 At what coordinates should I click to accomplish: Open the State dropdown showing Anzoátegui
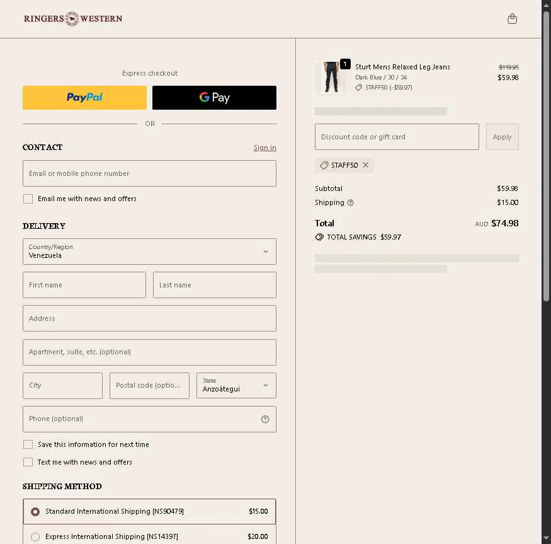point(236,385)
